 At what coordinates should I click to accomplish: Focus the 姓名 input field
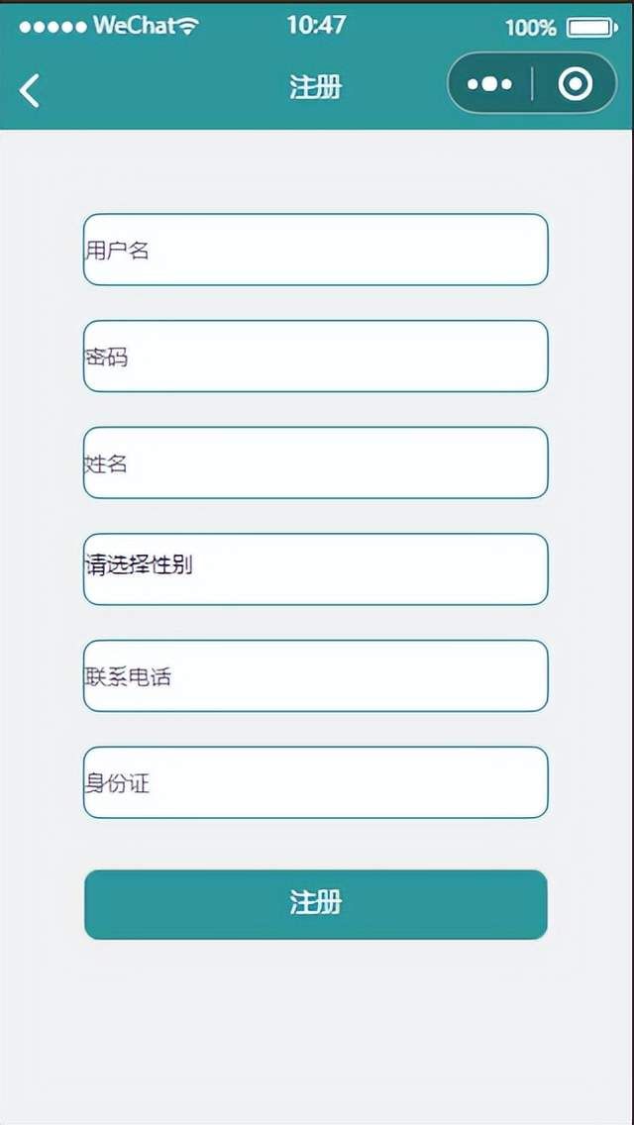(x=316, y=462)
